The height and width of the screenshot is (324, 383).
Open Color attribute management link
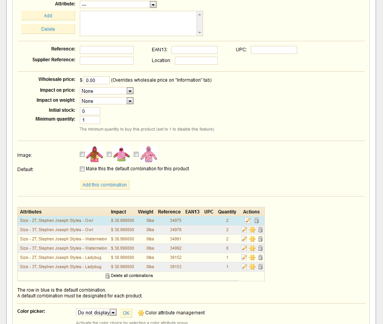(175, 313)
